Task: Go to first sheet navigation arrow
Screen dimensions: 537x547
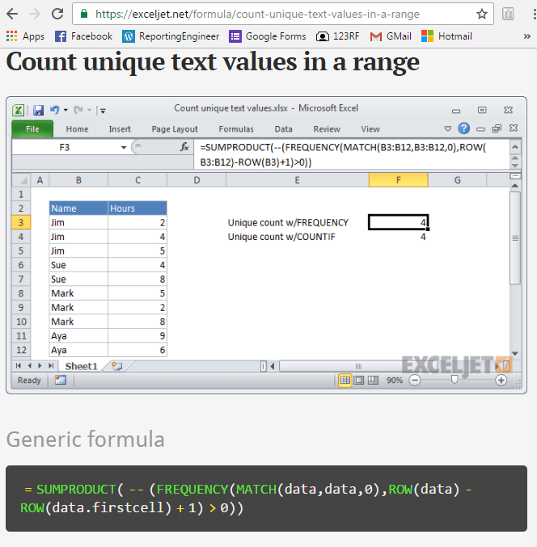Action: pos(19,365)
